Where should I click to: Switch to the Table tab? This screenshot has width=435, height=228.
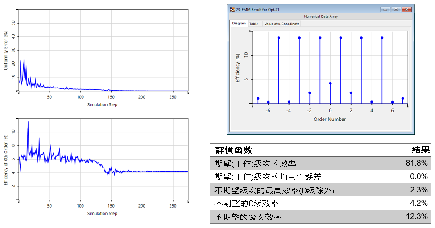(253, 24)
